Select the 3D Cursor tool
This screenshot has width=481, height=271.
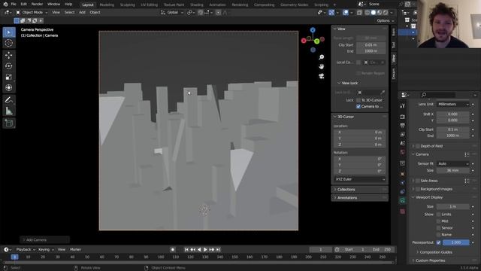[9, 43]
